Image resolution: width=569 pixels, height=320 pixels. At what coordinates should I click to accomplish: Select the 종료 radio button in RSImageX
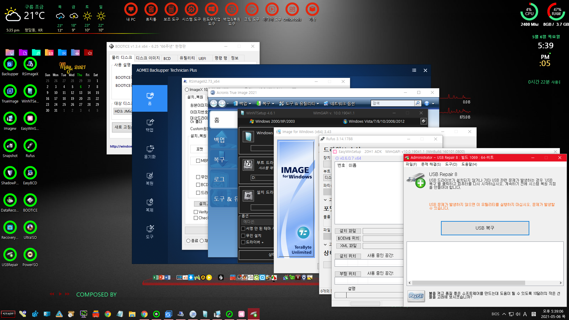[188, 241]
